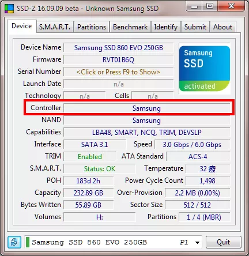Click the SSD-Z app icon in title bar
Viewport: 249px width, 256px height.
9,9
